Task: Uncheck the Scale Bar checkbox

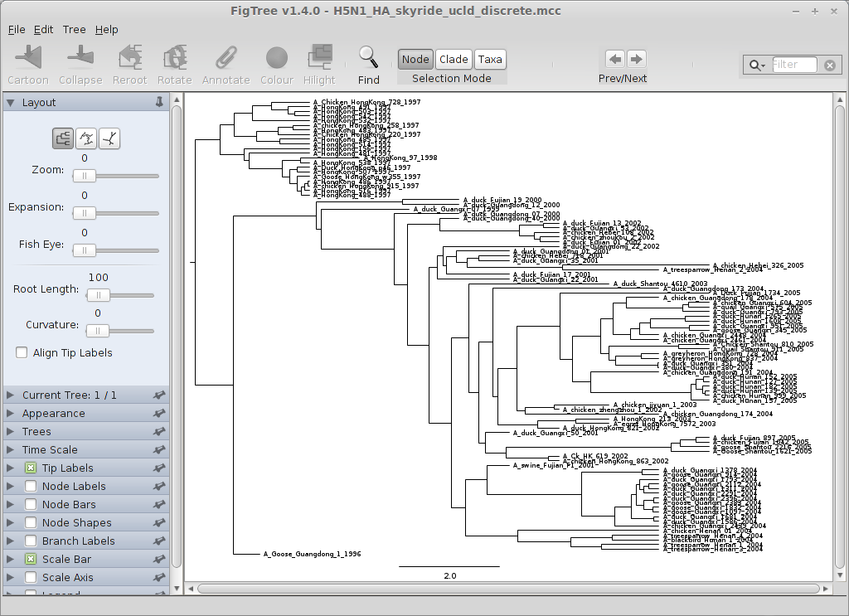Action: click(x=31, y=559)
